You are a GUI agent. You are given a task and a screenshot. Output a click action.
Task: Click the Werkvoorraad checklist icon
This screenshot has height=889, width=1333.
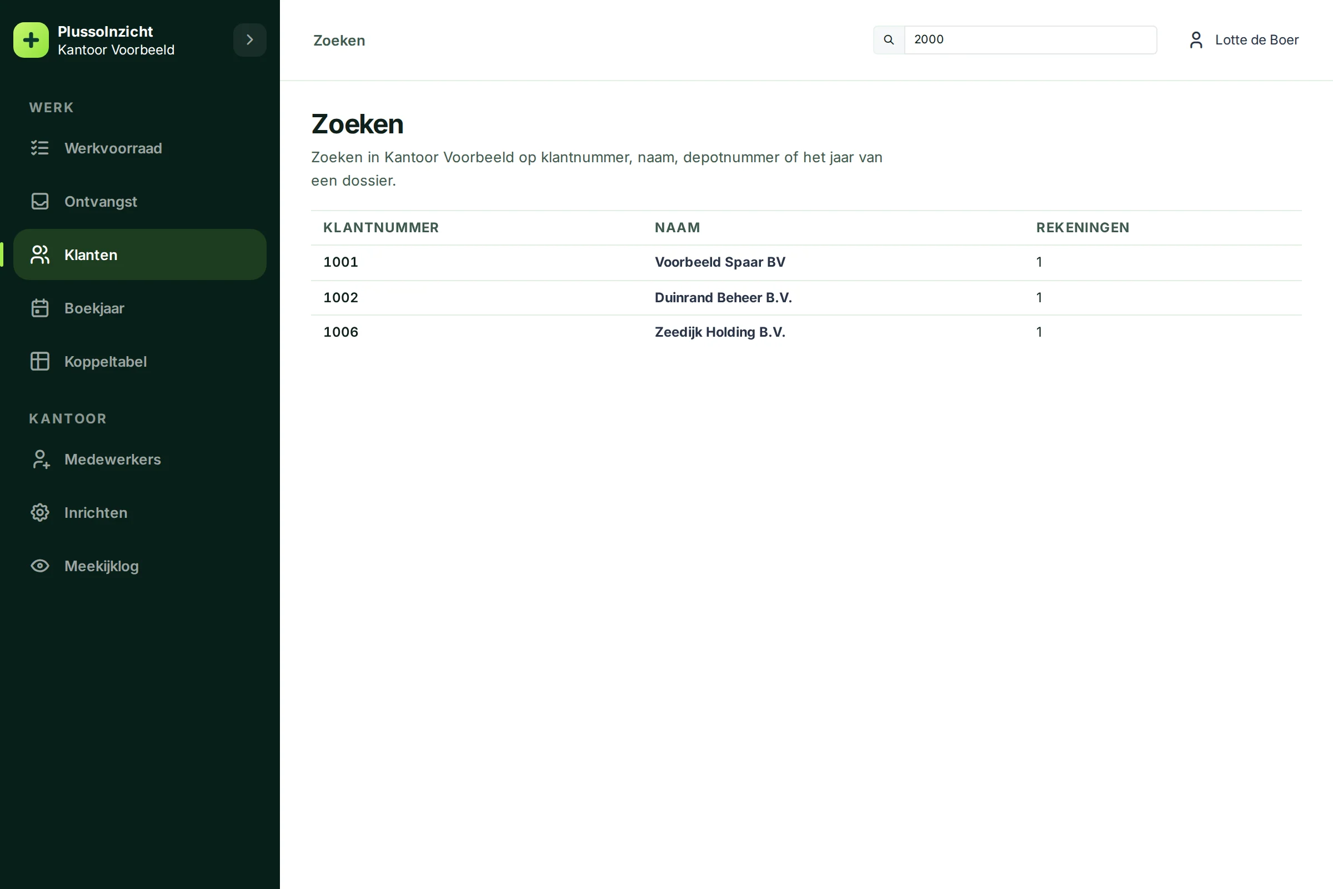39,148
